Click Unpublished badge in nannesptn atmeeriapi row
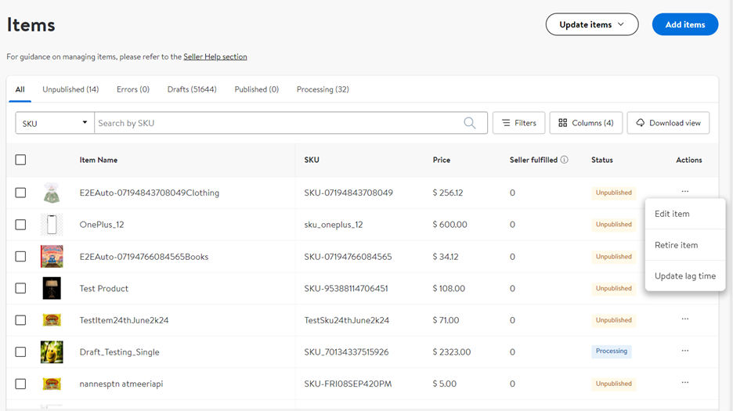This screenshot has height=411, width=733. (x=613, y=384)
